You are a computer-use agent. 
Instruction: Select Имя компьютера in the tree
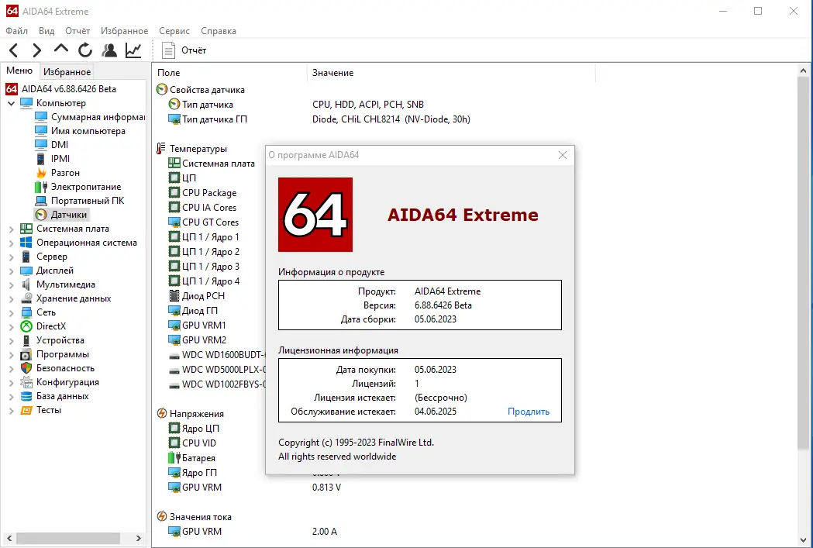[81, 131]
